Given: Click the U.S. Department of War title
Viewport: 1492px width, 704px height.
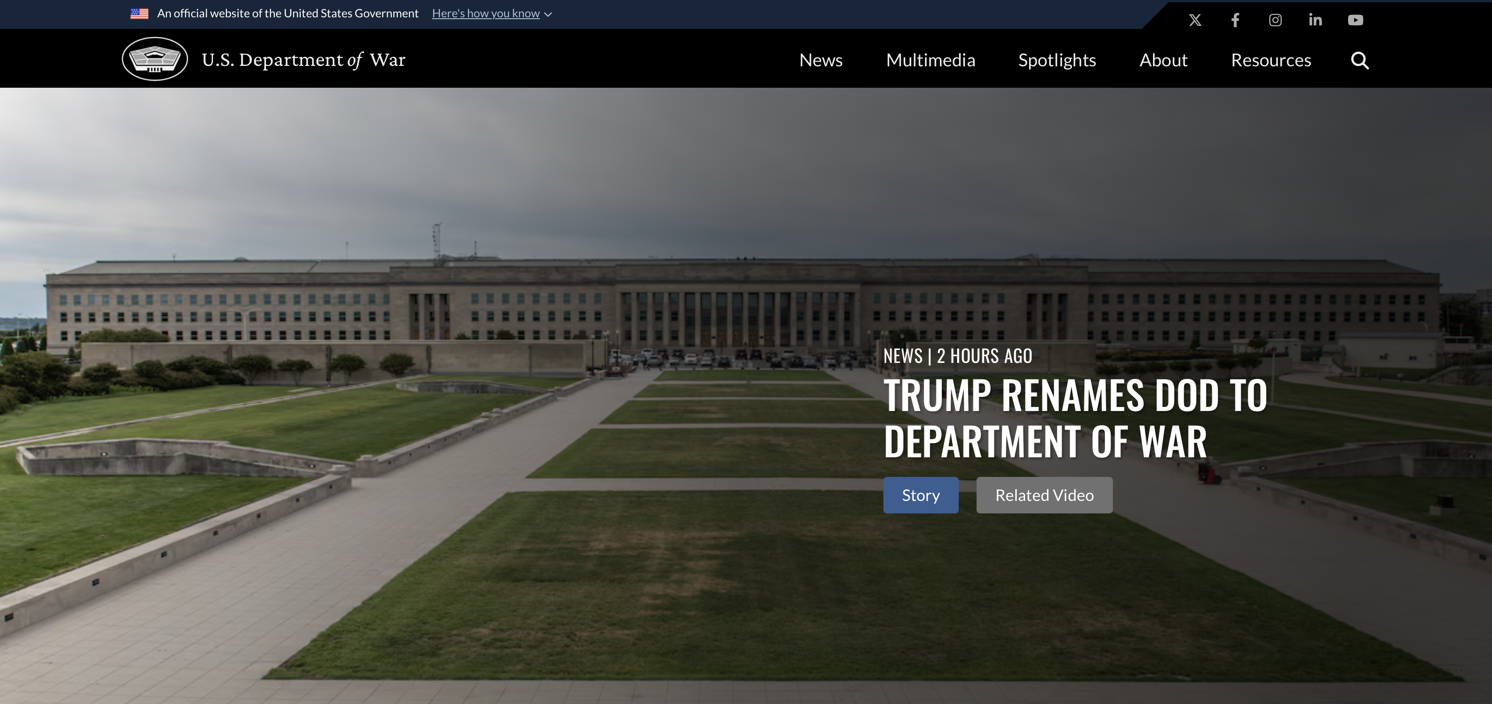Looking at the screenshot, I should [303, 60].
